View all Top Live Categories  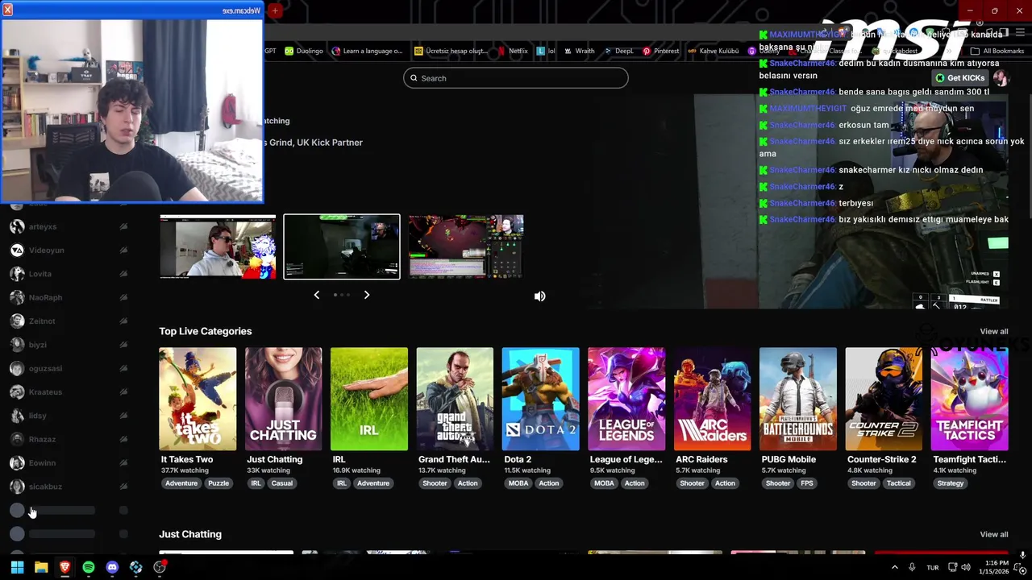(x=993, y=331)
